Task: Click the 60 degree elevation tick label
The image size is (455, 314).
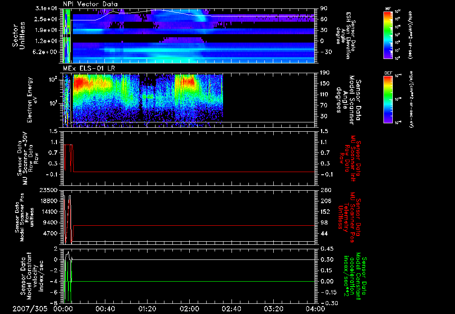Action: coord(324,19)
